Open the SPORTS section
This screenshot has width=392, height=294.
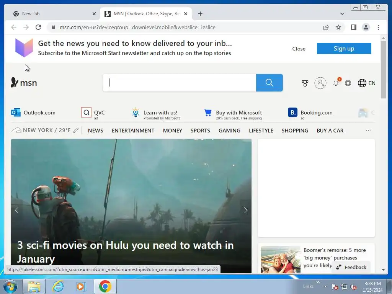(x=200, y=131)
